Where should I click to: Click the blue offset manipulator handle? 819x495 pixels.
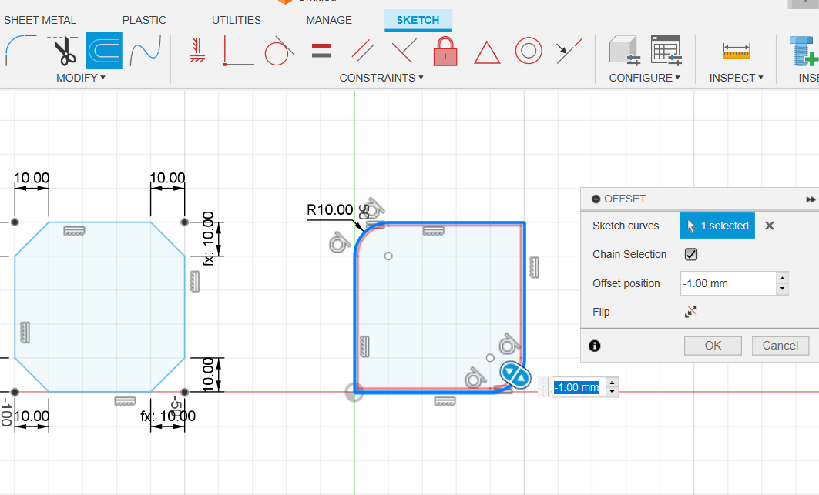515,375
